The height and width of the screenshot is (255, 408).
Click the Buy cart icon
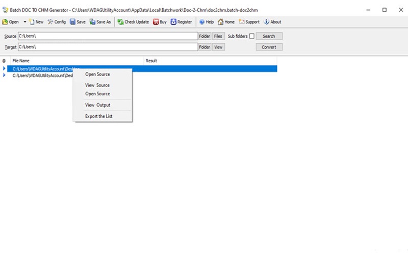tap(156, 22)
